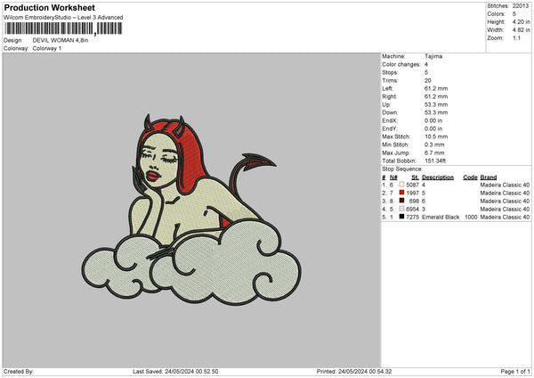This screenshot has height=378, width=534.
Task: Click the 'Production Worksheet' title
Action: point(49,7)
